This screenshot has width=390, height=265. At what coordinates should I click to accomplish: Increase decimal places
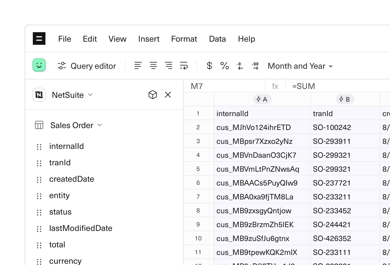(x=255, y=66)
